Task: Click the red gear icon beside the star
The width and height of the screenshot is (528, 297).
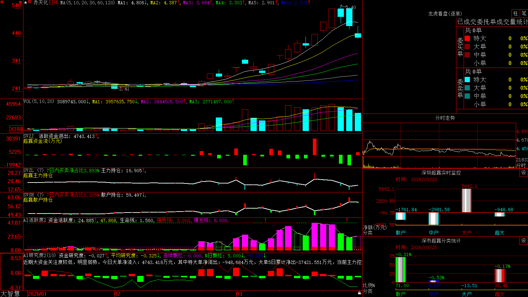Action: [x=30, y=2]
